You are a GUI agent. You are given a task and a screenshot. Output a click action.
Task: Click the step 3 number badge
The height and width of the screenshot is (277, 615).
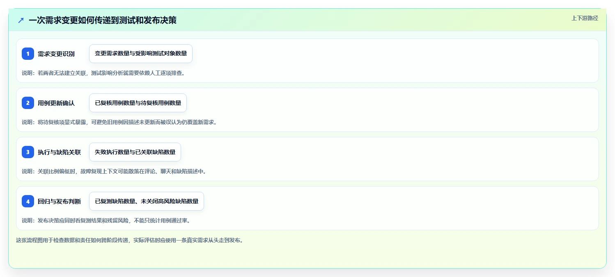click(28, 152)
